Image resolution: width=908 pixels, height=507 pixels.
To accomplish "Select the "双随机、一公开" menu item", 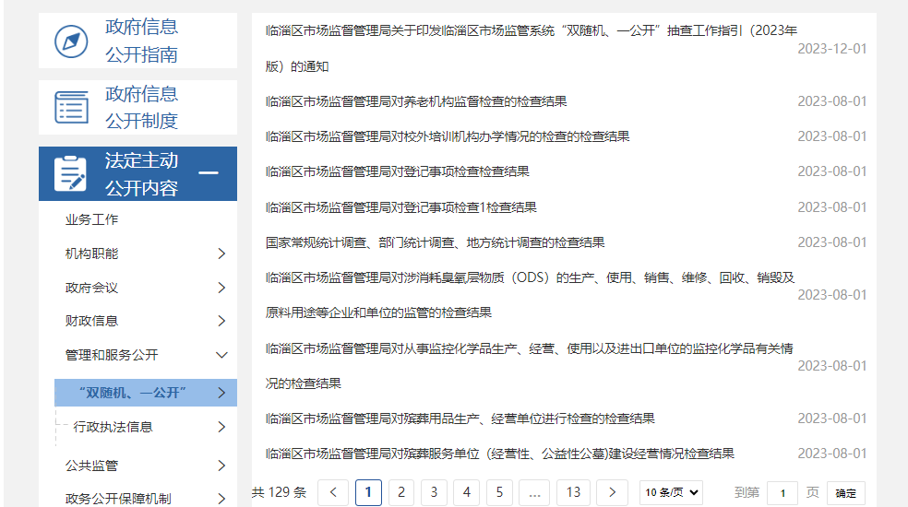I will pyautogui.click(x=133, y=393).
